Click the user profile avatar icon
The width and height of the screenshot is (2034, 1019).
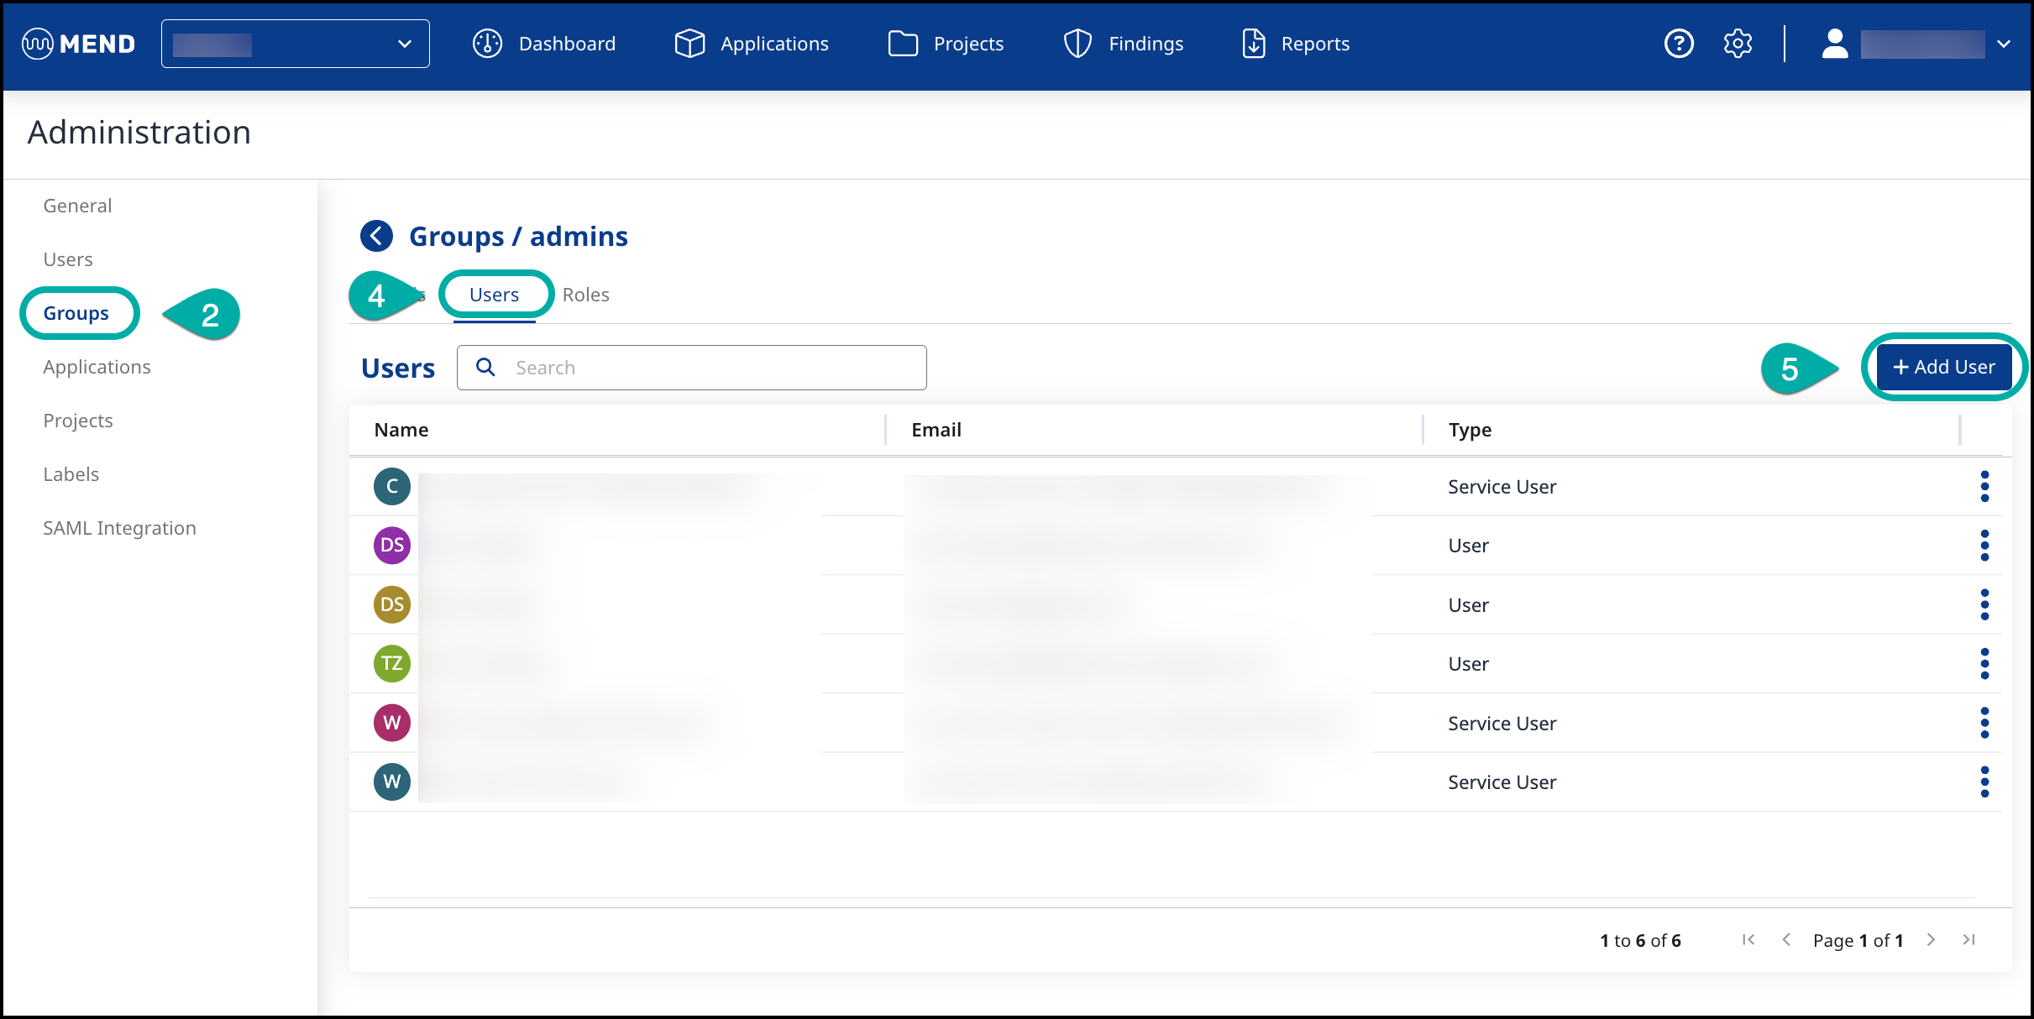[1835, 44]
